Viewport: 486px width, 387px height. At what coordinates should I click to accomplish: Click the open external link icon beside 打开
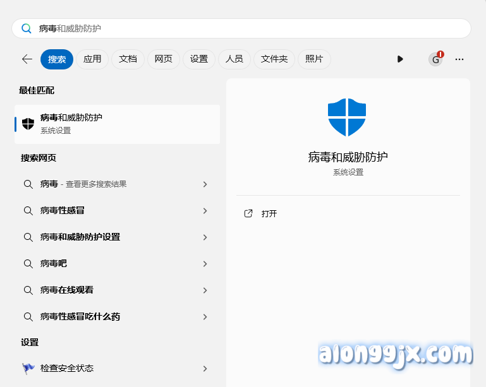(x=248, y=213)
